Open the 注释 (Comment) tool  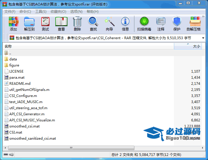pos(161,24)
